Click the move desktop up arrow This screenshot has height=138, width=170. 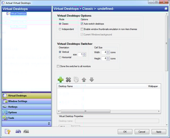[84, 80]
